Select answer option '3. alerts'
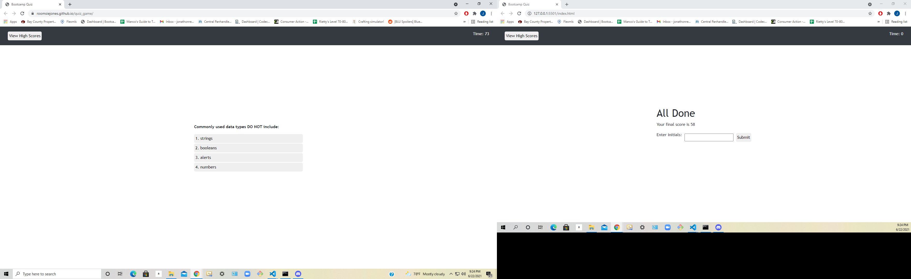 248,158
